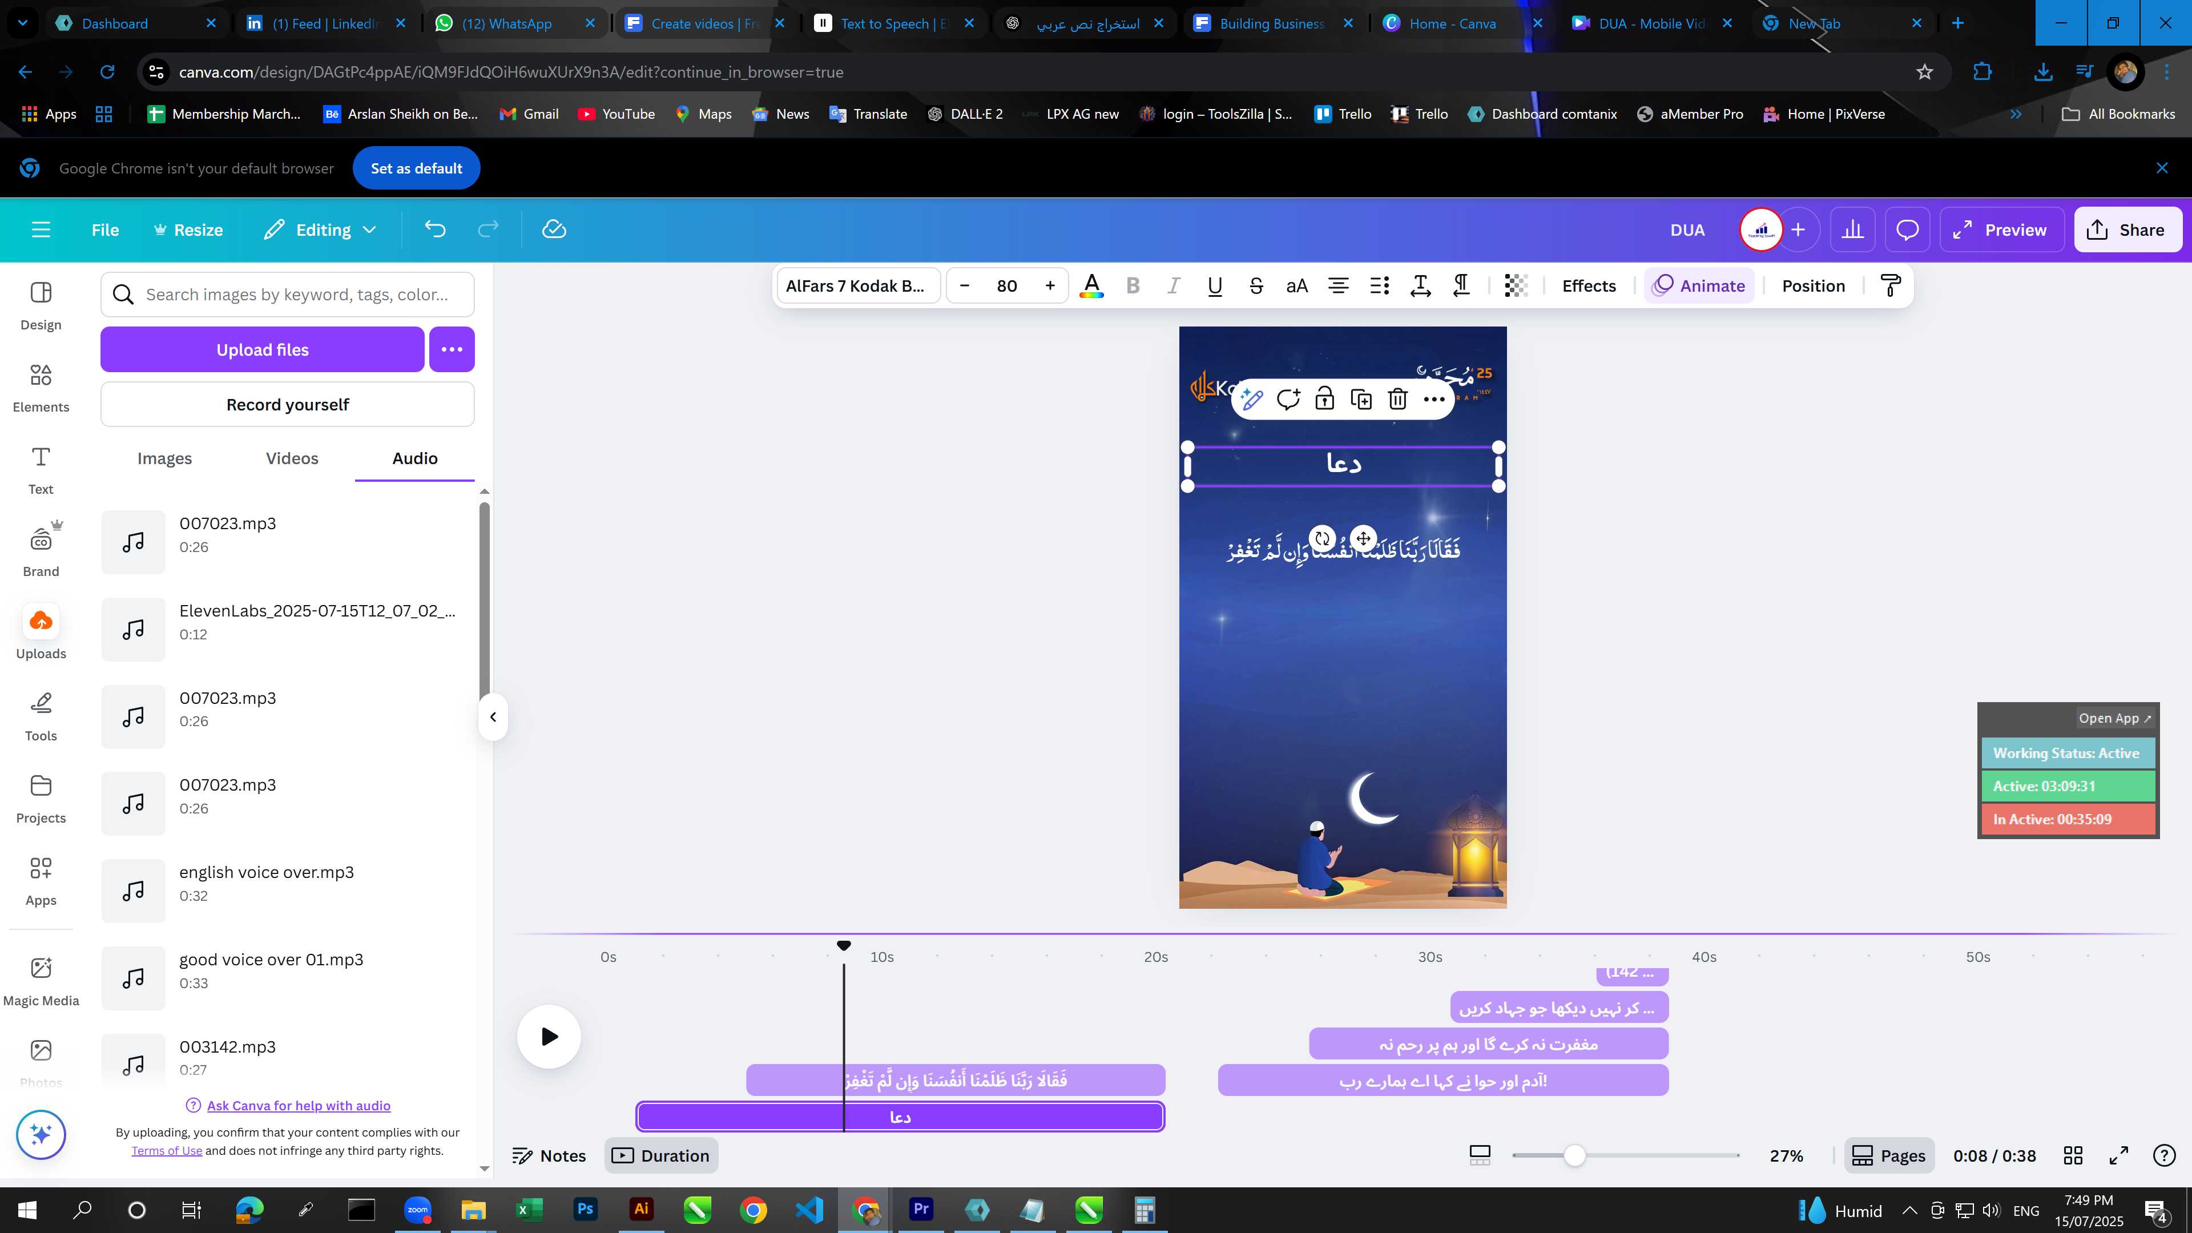The image size is (2192, 1233).
Task: Open Effects panel
Action: tap(1589, 286)
